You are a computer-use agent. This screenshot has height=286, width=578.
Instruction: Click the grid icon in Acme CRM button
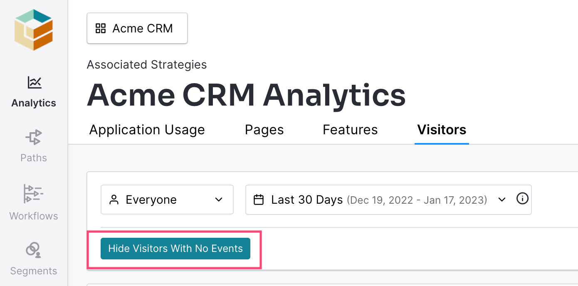[101, 28]
